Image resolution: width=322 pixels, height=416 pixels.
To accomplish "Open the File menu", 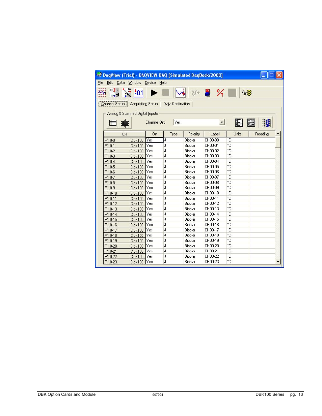I will [x=100, y=83].
